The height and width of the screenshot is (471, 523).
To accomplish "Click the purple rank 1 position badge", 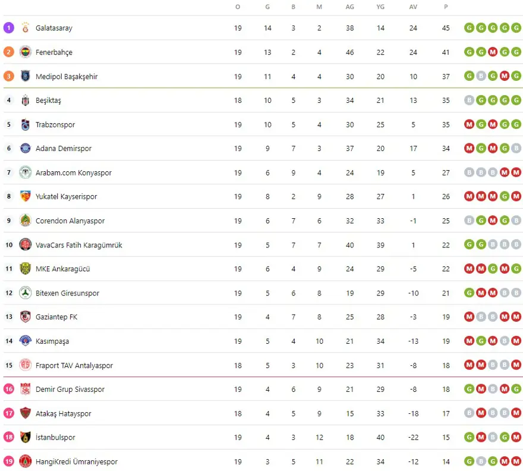I will (8, 28).
